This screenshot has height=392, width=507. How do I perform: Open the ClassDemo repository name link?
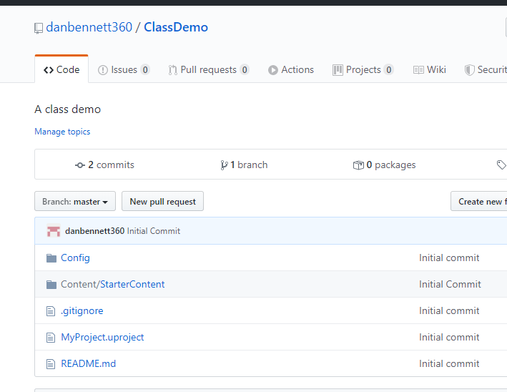pyautogui.click(x=176, y=27)
